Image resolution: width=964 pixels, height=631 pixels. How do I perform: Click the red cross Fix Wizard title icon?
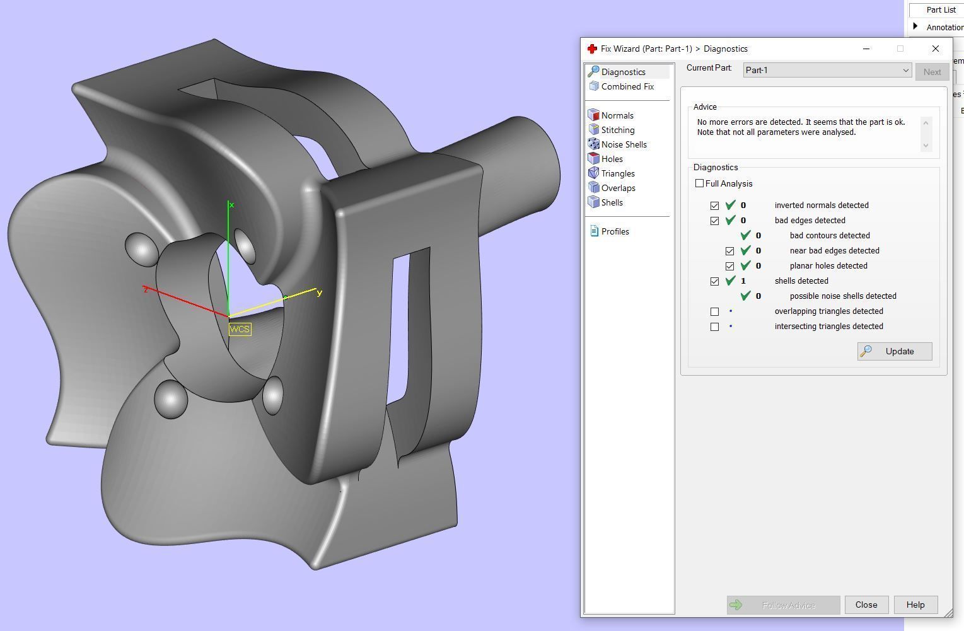[x=592, y=49]
